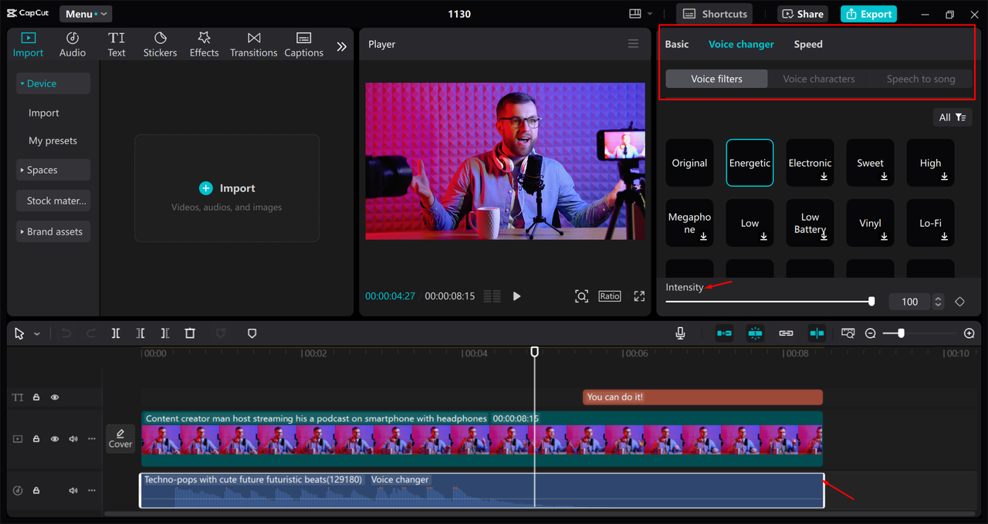The image size is (988, 524).
Task: Add an Intensity keyframe diamond
Action: 959,302
